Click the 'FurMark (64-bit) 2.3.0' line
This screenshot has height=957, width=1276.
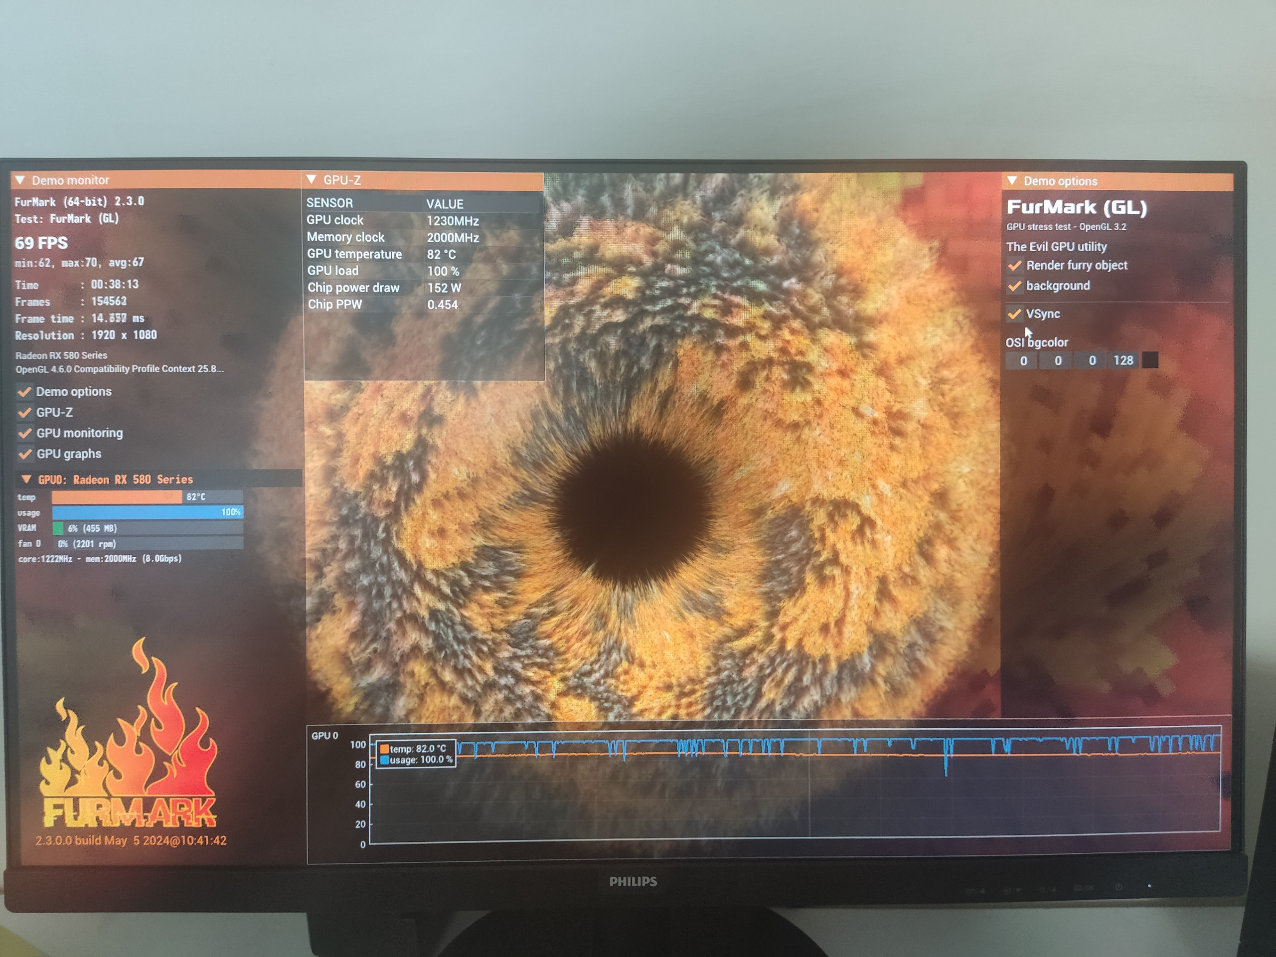click(x=79, y=202)
